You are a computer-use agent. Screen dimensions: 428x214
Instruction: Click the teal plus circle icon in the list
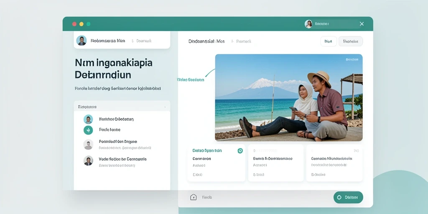coord(88,130)
